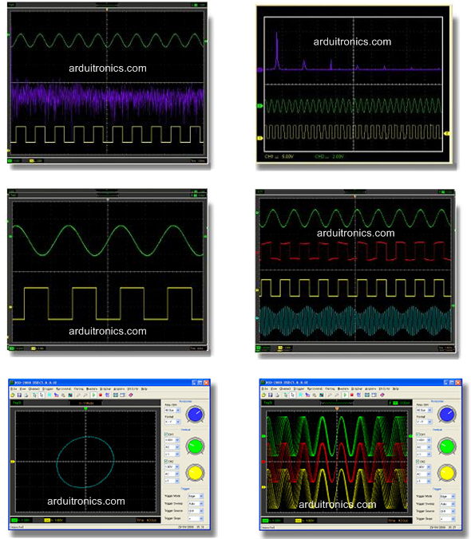Image resolution: width=471 pixels, height=539 pixels.
Task: Click Save disk icon in three-wave window toolbar
Action: coord(271,395)
